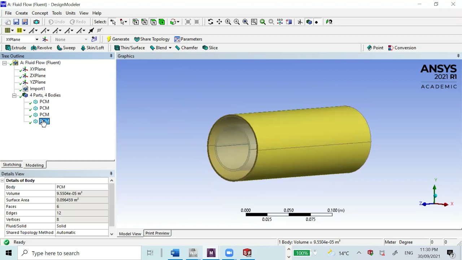Click the Conversion button
Viewport: 462px width, 260px height.
click(402, 48)
